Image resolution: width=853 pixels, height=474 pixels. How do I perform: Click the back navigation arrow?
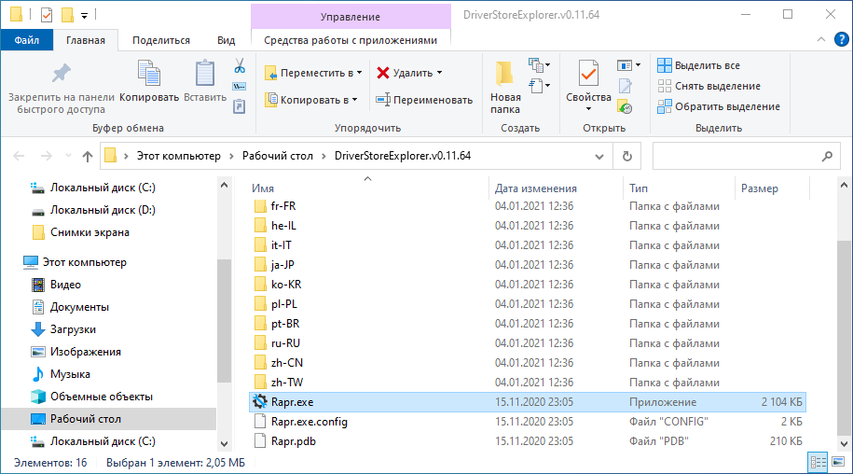pos(19,156)
